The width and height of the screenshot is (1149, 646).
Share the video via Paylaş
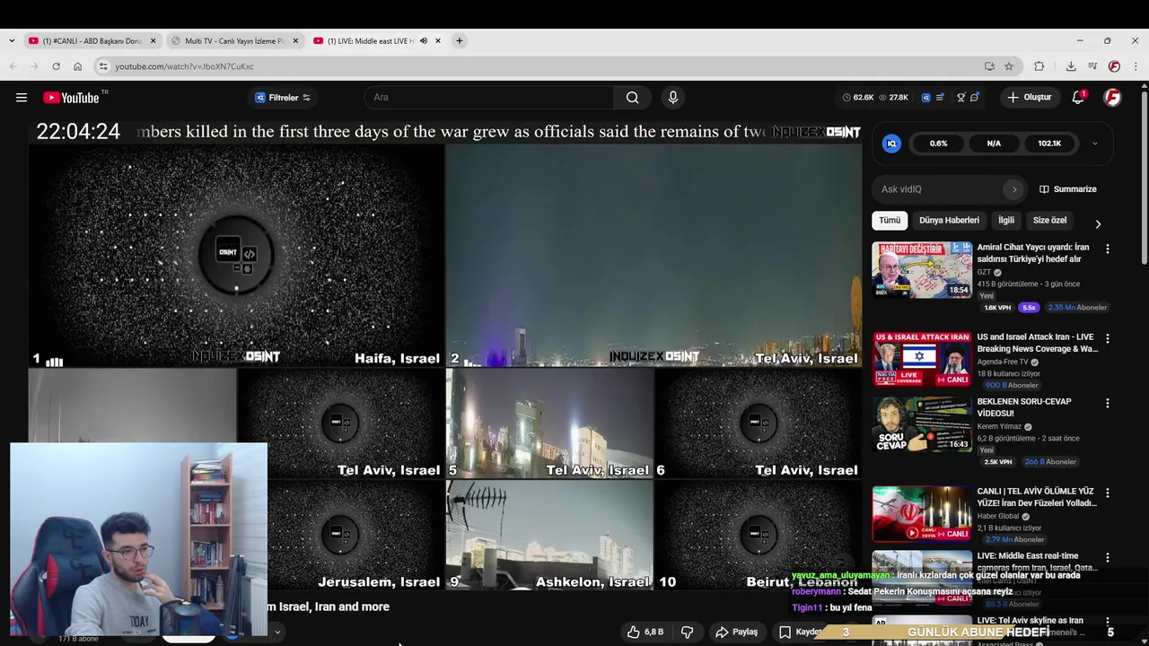pyautogui.click(x=736, y=632)
